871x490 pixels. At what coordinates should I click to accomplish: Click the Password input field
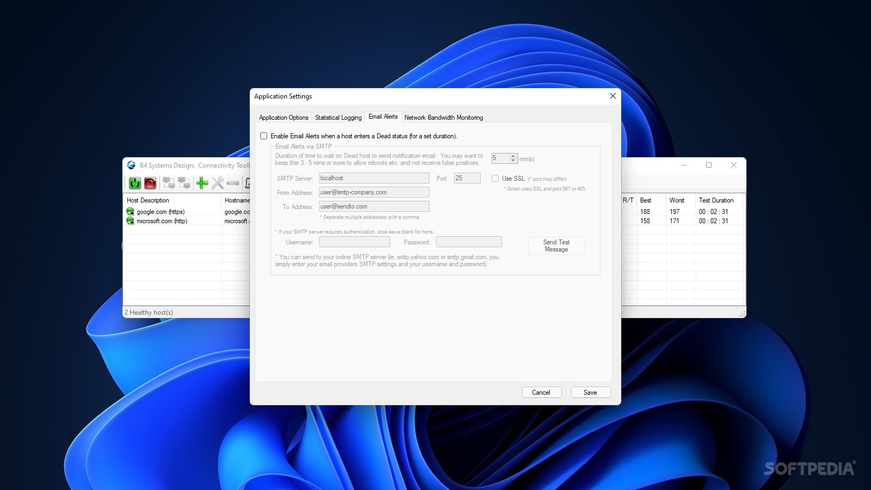click(469, 242)
